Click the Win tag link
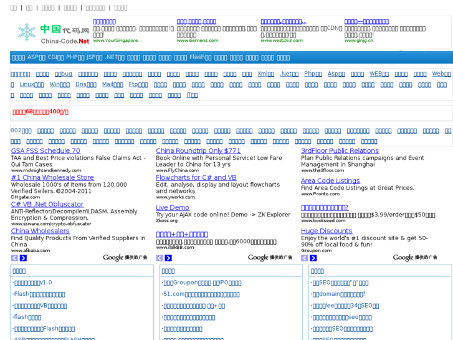Image resolution: width=453 pixels, height=340 pixels. 60,84
